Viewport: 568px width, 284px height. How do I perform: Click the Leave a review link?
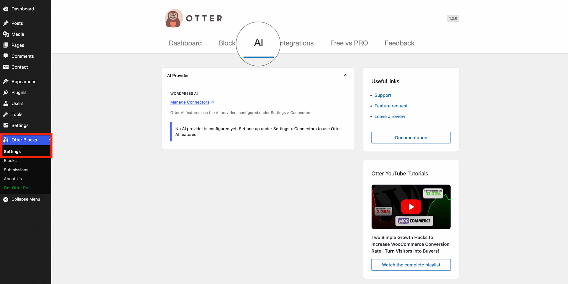point(390,117)
